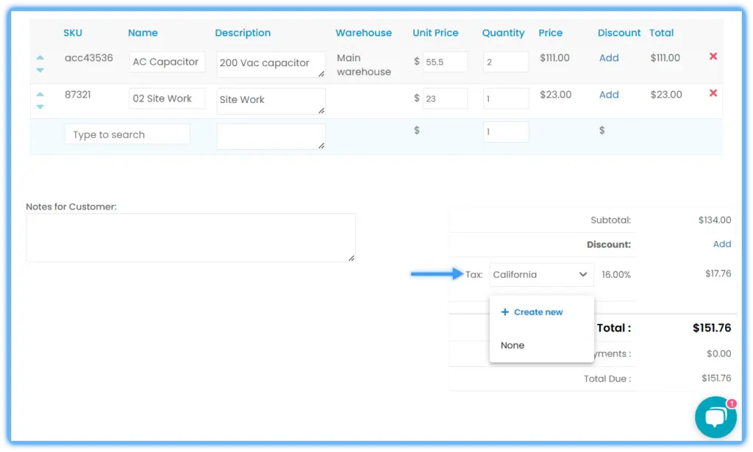This screenshot has height=452, width=753.
Task: Open the California tax dropdown
Action: pos(541,274)
